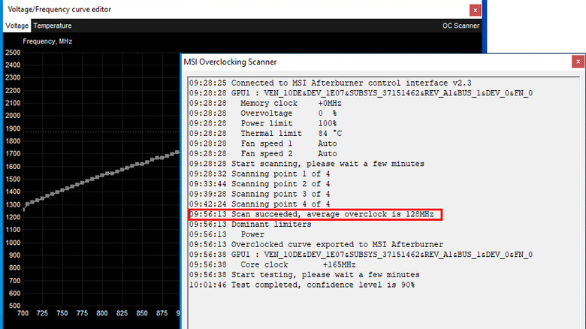Select the 'Fan speed 2 Auto' line
The height and width of the screenshot is (329, 586).
[263, 154]
